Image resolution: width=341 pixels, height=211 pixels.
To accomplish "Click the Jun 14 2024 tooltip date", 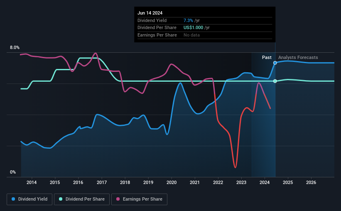I will point(150,13).
